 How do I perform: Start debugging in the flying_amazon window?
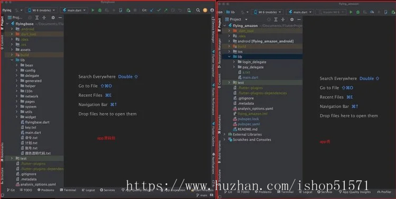358,12
